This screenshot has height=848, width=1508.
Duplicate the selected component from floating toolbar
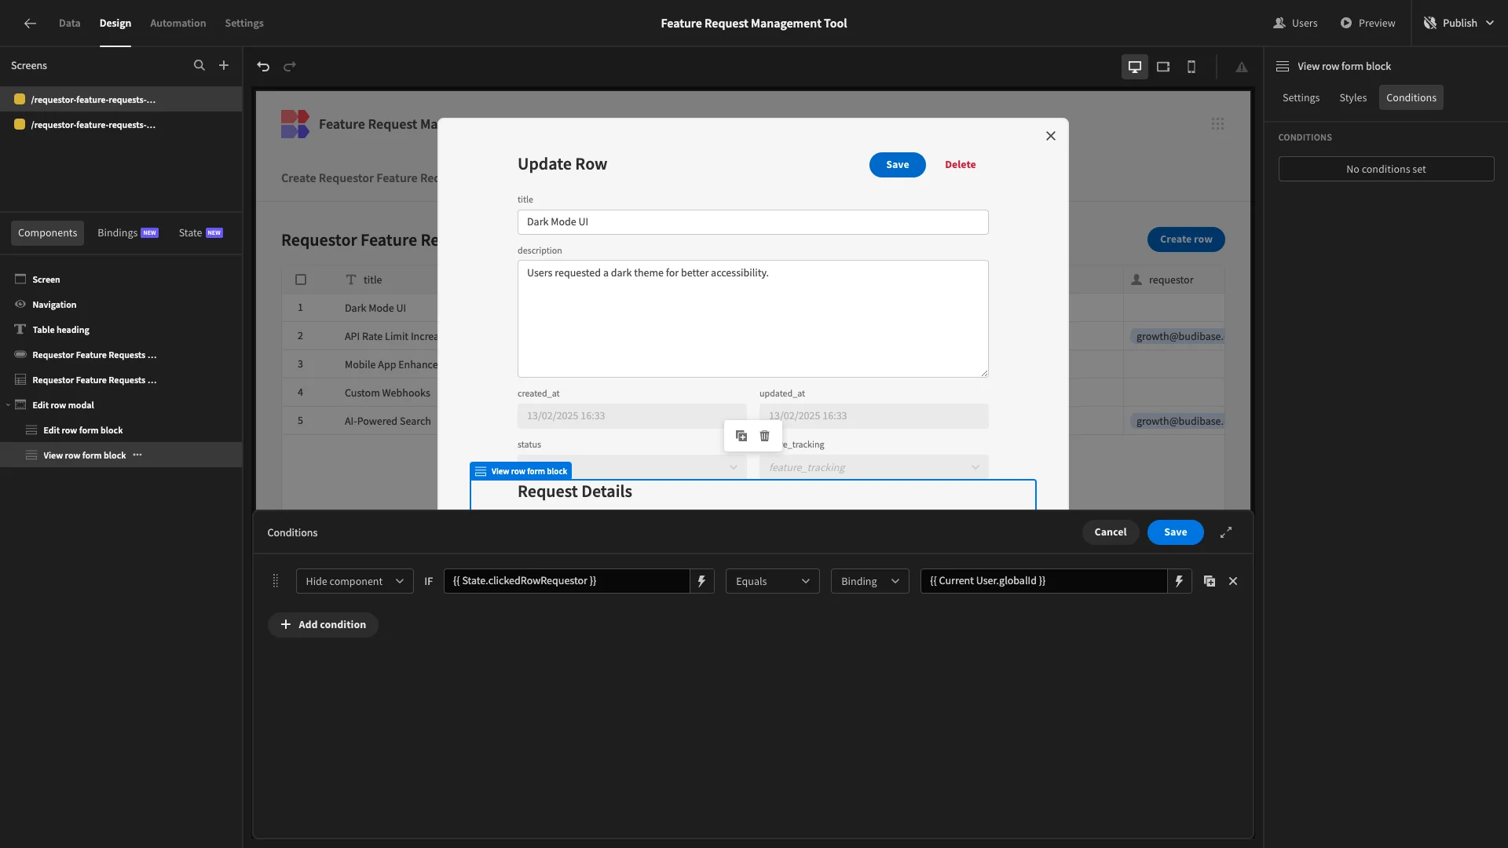pos(741,436)
